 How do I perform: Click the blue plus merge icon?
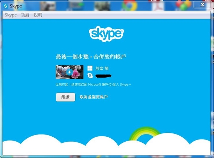70,72
